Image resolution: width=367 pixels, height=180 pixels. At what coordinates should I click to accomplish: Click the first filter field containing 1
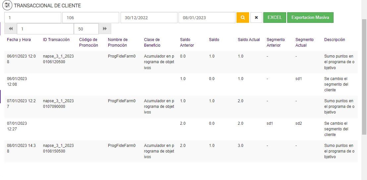click(33, 18)
